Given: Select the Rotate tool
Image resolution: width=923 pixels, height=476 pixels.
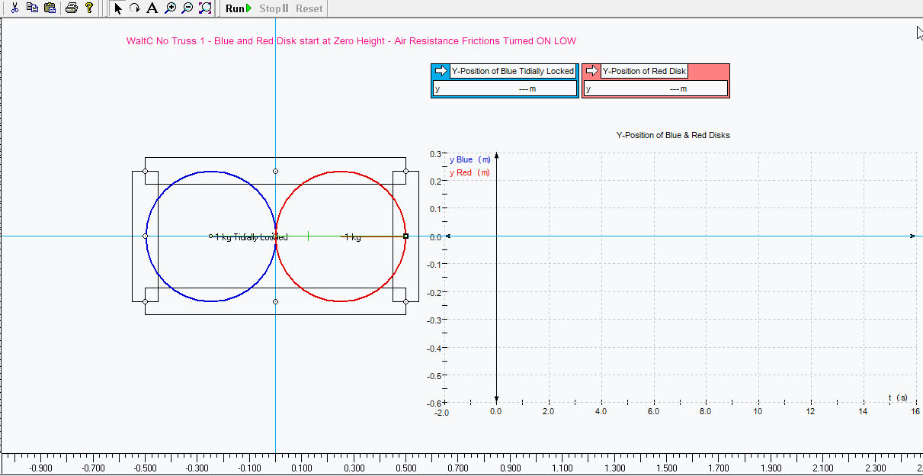Looking at the screenshot, I should click(x=135, y=8).
